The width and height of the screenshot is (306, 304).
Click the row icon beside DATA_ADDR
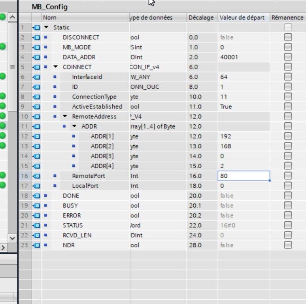click(36, 57)
